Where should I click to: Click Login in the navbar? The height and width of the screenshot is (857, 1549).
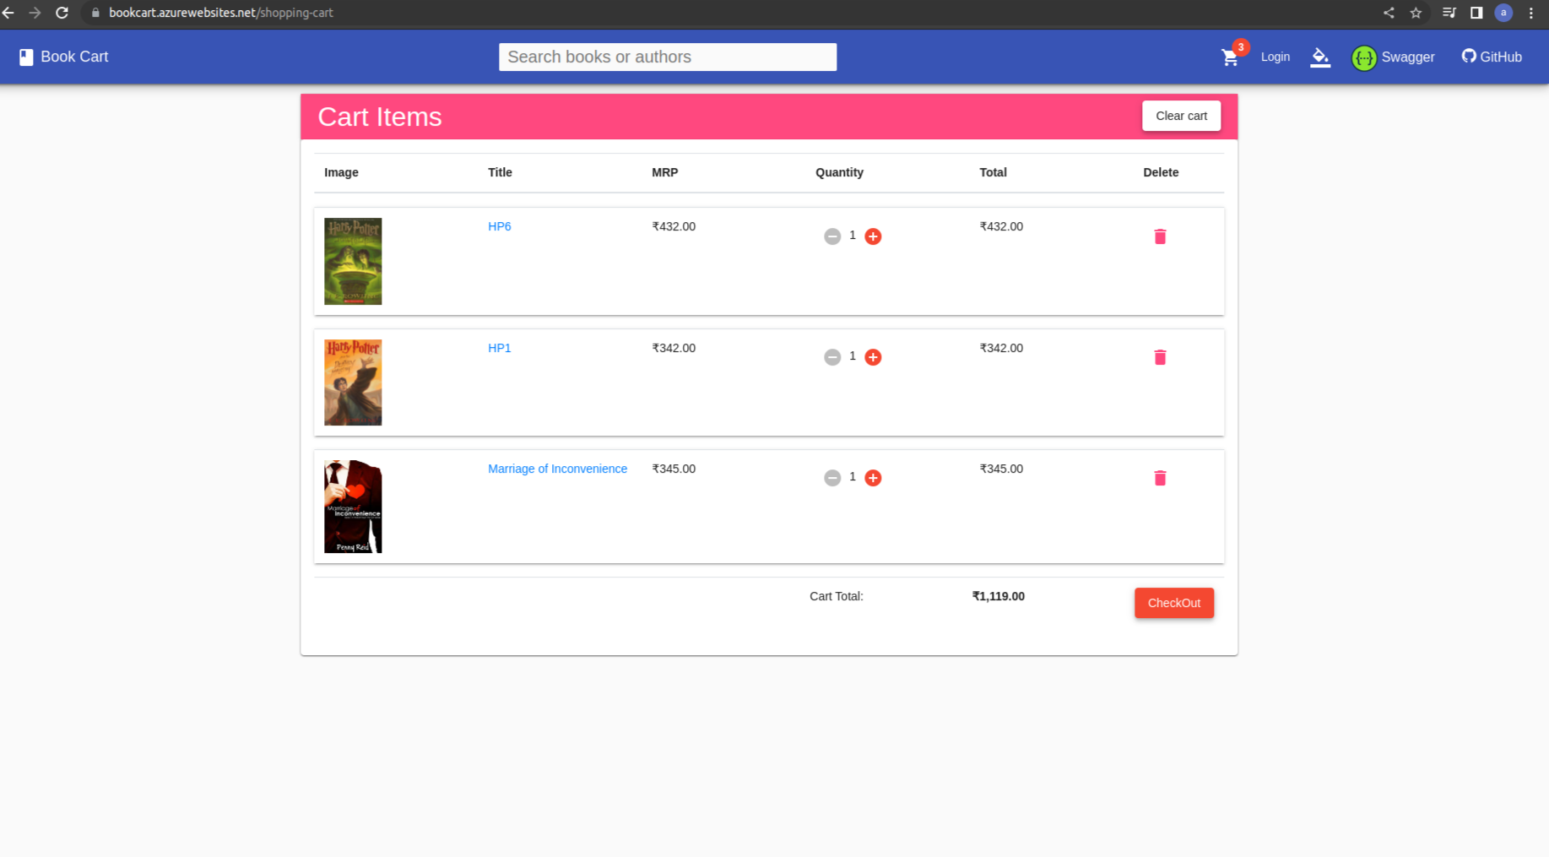point(1275,57)
